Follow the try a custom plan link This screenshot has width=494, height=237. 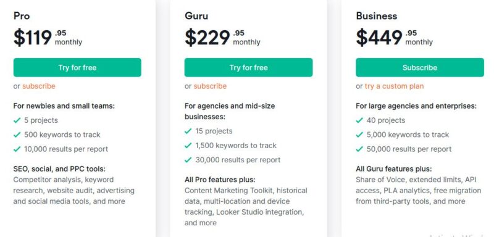pos(394,86)
